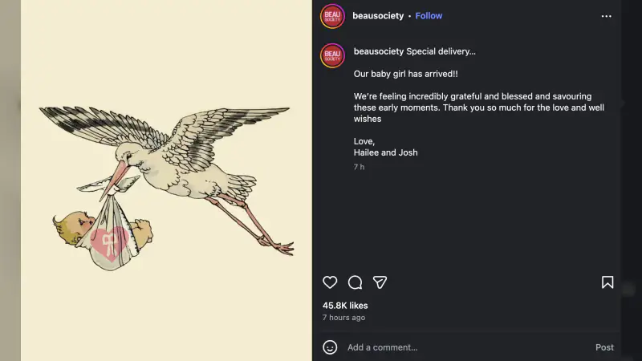
Task: Click the '7 h' caption timestamp
Action: tap(359, 167)
